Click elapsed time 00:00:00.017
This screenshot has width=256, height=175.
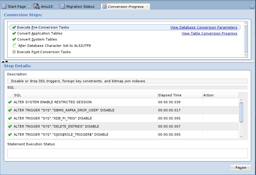169,110
